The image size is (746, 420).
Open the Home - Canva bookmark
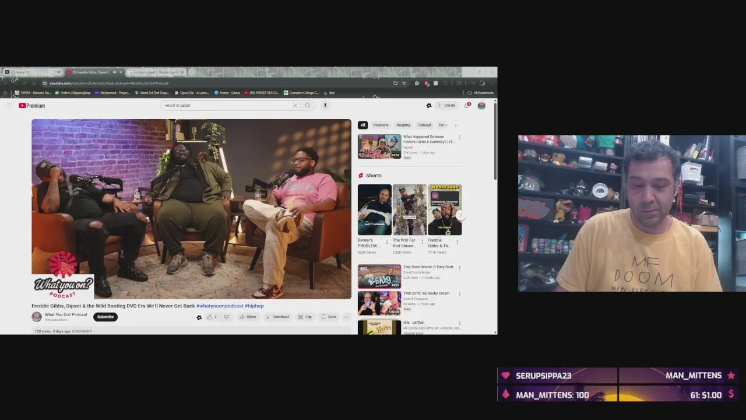(x=227, y=93)
